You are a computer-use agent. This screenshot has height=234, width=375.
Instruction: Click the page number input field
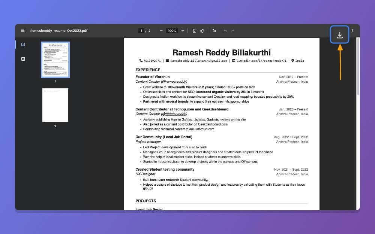(x=142, y=31)
